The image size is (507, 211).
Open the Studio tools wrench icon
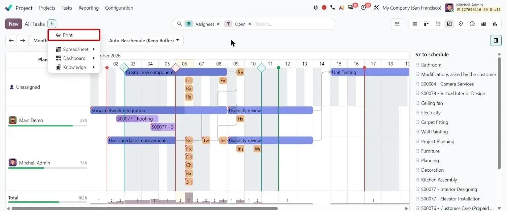[376, 8]
